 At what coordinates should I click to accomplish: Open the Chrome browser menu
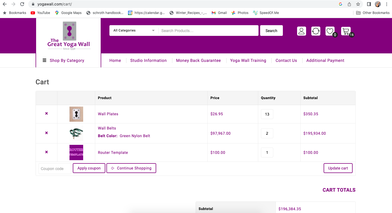[387, 4]
